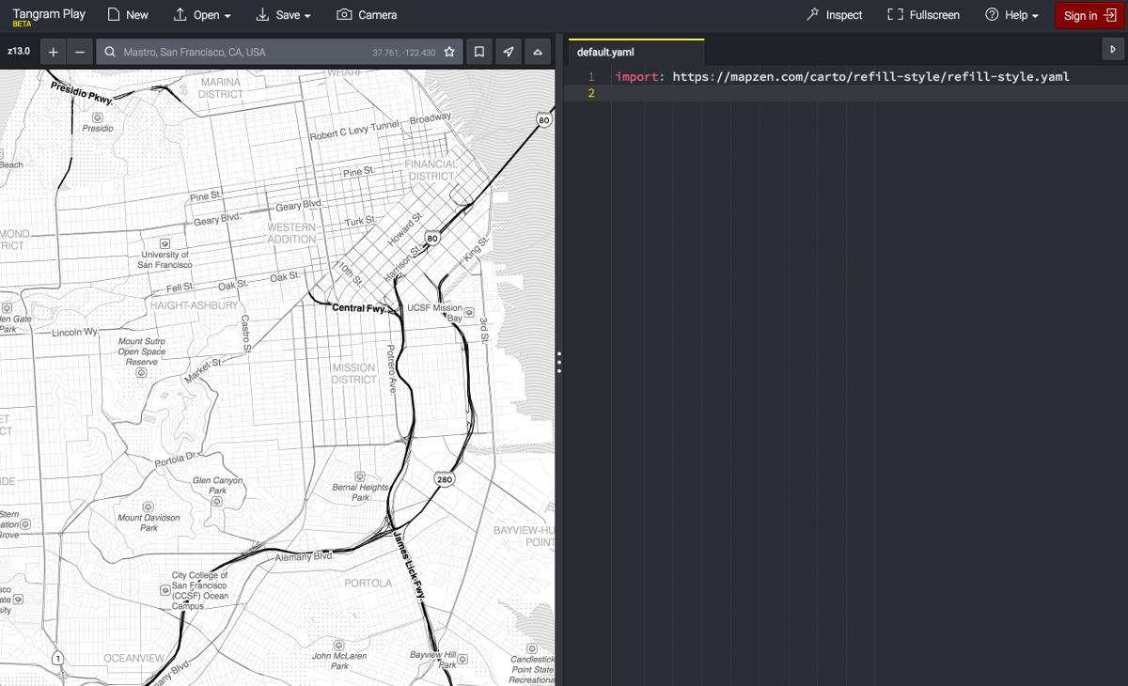The height and width of the screenshot is (686, 1128).
Task: Click the WESTERN ADDITION label
Action: coord(292,233)
